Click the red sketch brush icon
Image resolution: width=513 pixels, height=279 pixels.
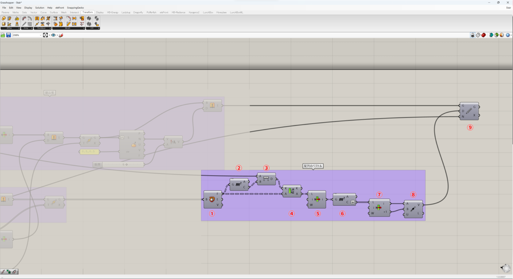point(61,35)
